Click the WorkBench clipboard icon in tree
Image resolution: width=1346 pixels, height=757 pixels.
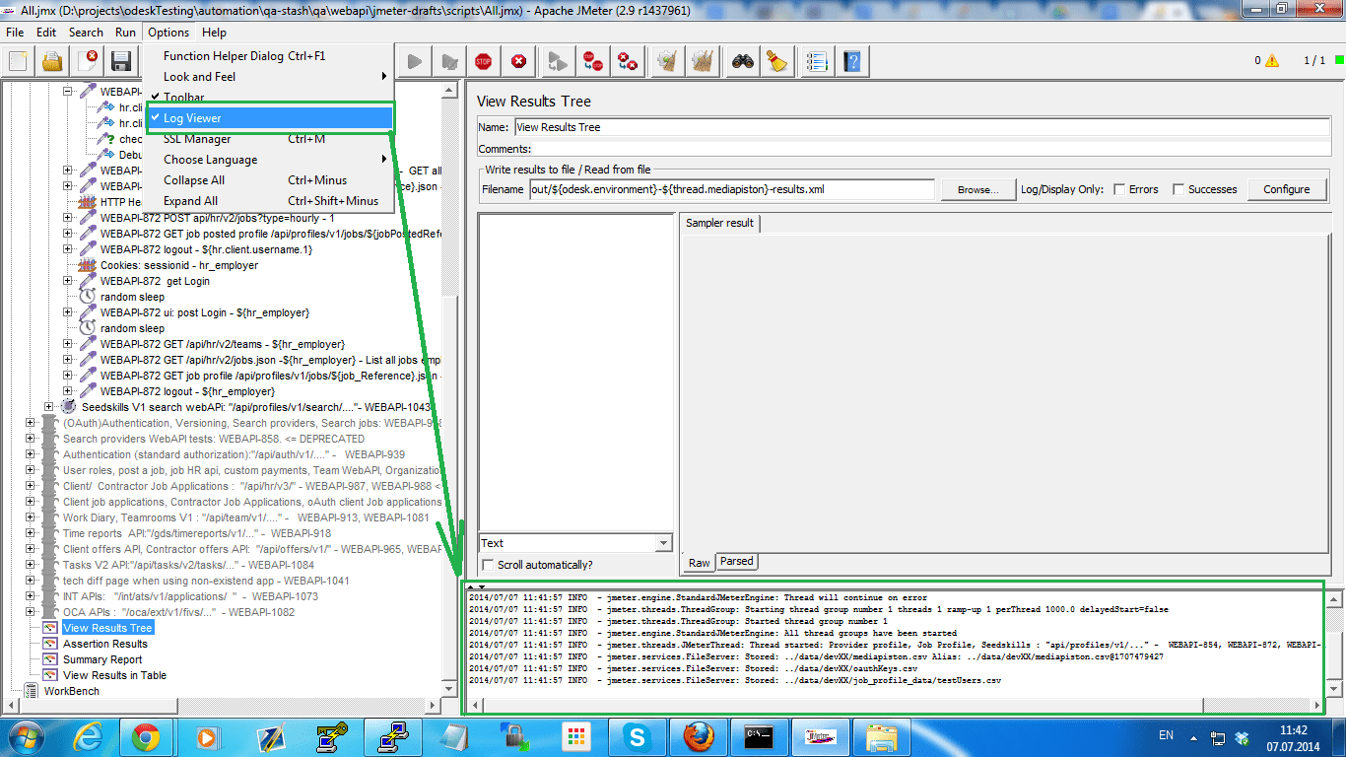pyautogui.click(x=32, y=691)
